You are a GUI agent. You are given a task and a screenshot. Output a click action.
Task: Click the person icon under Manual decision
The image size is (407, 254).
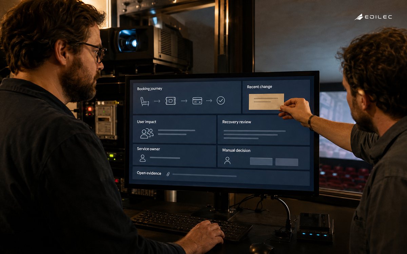coord(228,161)
